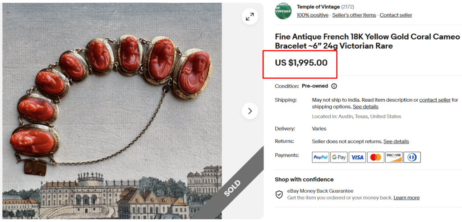
Task: Open See details for returns
Action: (x=396, y=142)
